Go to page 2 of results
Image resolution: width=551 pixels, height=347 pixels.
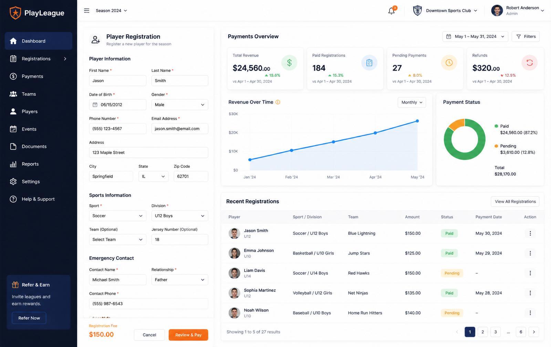tap(482, 332)
